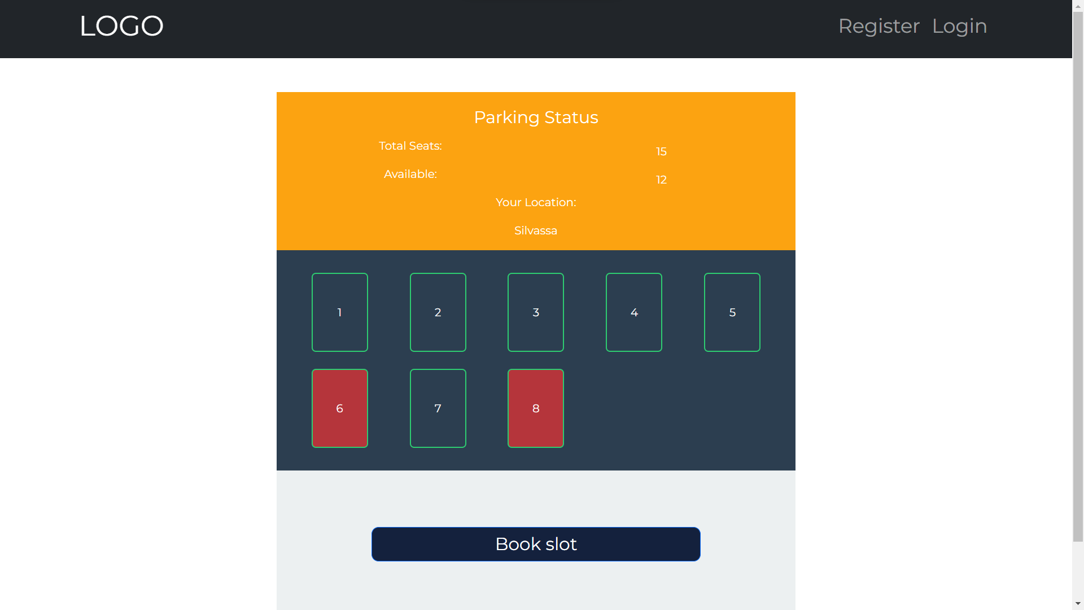This screenshot has width=1084, height=610.
Task: Select parking slot 1
Action: tap(339, 312)
